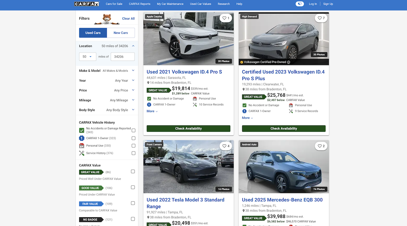
Task: Click the CARFAX 1-Owner filter badge icon
Action: (x=82, y=138)
